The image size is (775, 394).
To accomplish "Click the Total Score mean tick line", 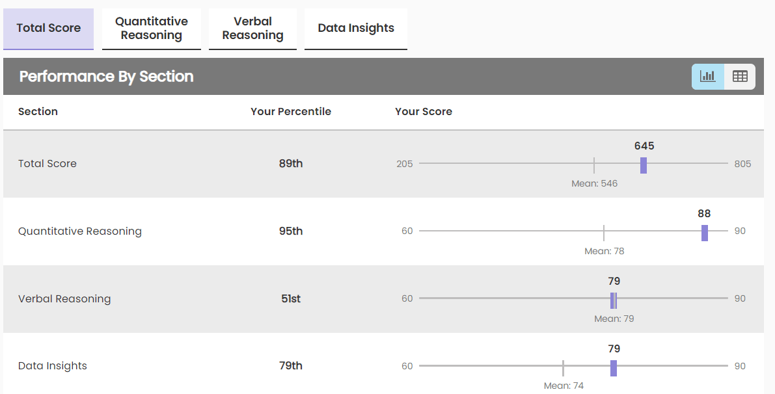I will (594, 165).
